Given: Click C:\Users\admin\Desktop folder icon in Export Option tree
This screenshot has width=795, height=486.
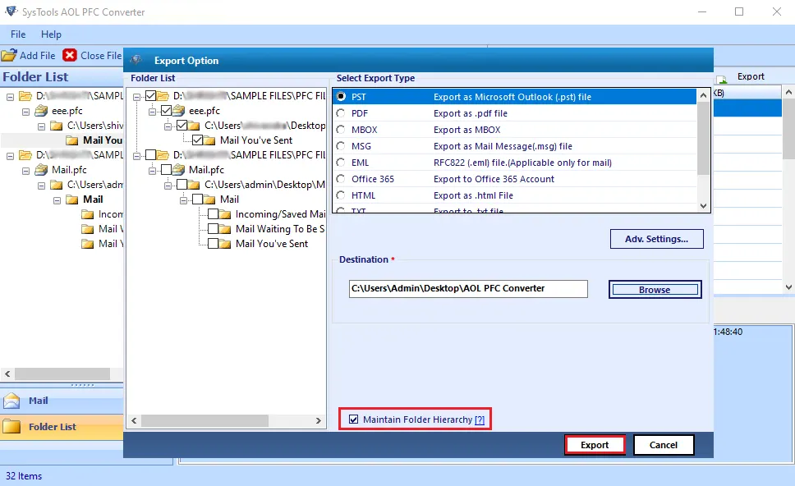Looking at the screenshot, I should coord(194,185).
